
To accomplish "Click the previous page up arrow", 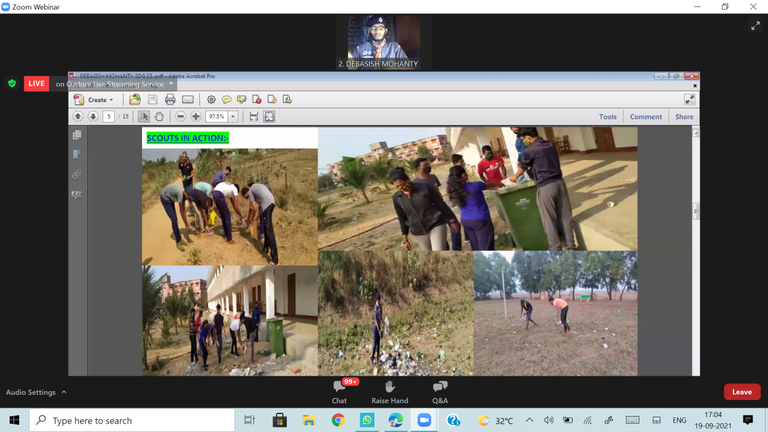I will (78, 116).
